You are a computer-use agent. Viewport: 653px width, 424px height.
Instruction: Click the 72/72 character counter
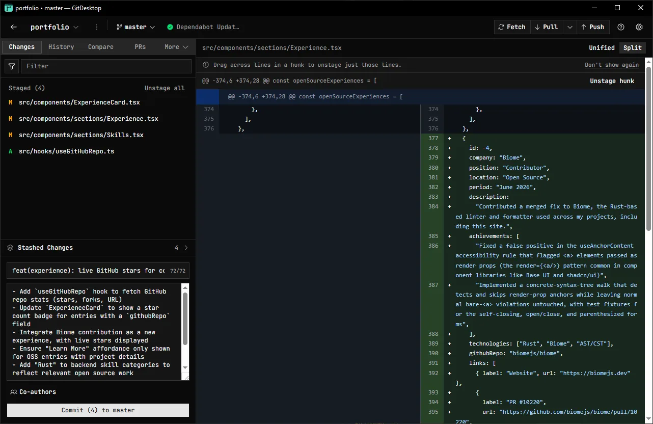click(x=178, y=271)
